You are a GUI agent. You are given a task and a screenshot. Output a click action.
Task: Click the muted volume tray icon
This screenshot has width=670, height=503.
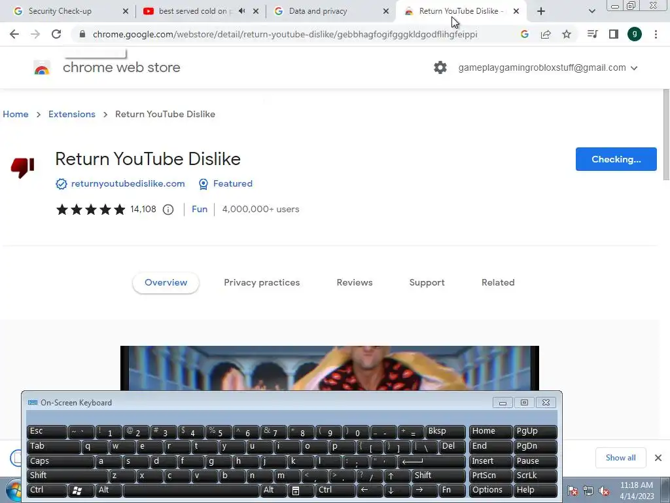click(x=604, y=491)
